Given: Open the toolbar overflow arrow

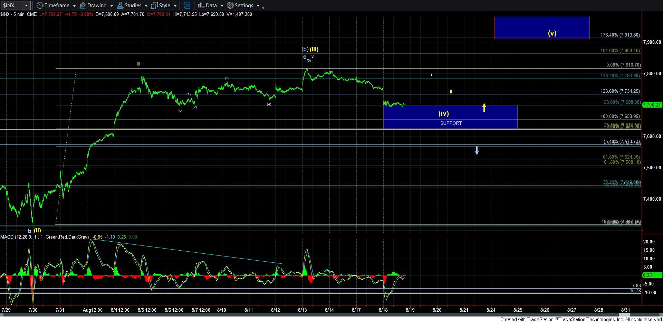Looking at the screenshot, I should click(x=263, y=7).
